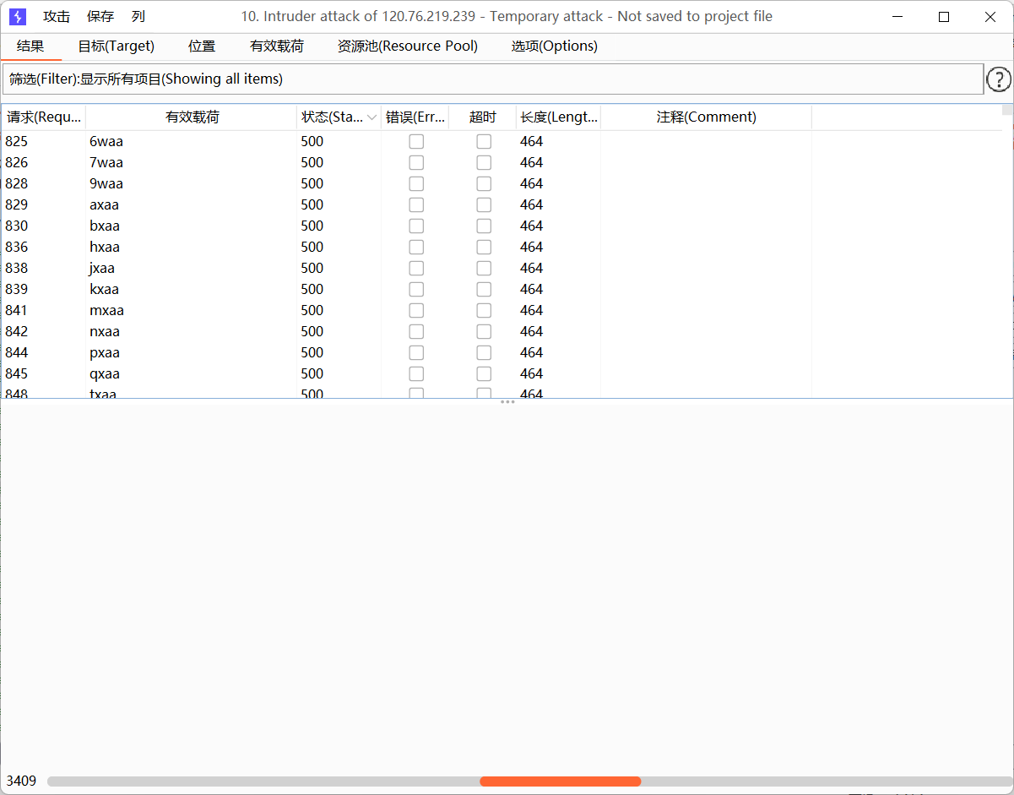Viewport: 1014px width, 795px height.
Task: Select payload pxaa row
Action: (502, 353)
